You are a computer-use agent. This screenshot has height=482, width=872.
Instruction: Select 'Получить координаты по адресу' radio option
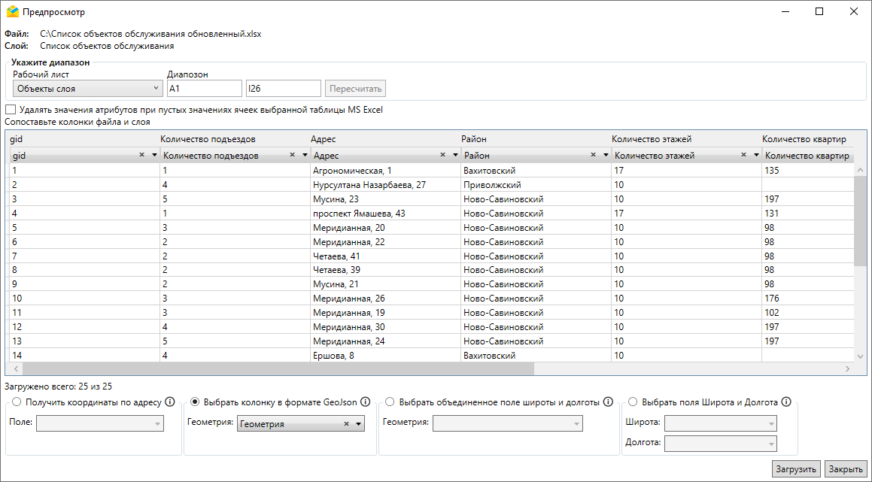tap(17, 402)
